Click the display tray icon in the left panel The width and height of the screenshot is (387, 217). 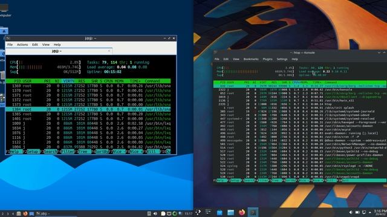click(x=169, y=213)
